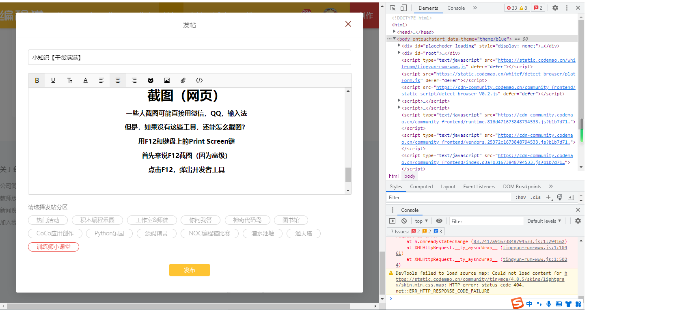
Task: Select the 热门活动 forum section
Action: coord(48,220)
